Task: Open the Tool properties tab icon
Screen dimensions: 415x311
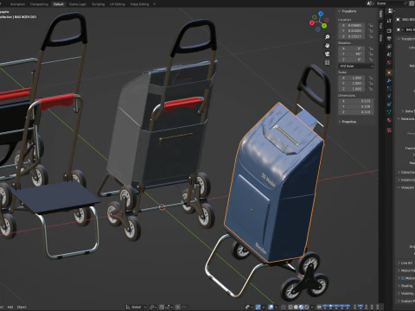Action: coord(389,21)
